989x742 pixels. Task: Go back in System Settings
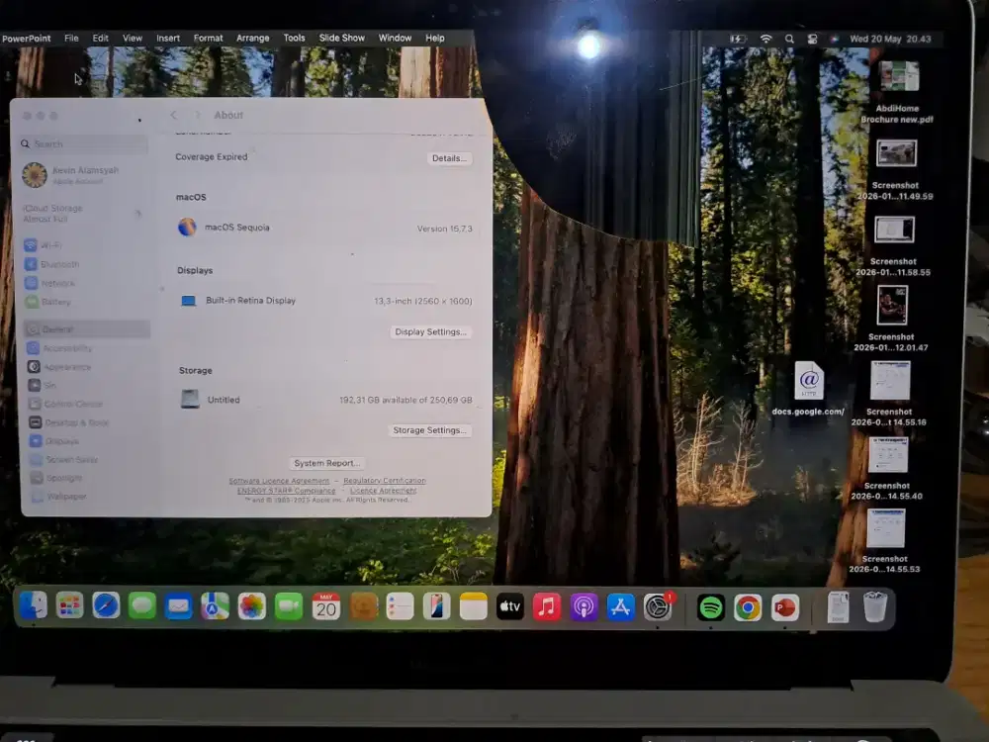(173, 115)
